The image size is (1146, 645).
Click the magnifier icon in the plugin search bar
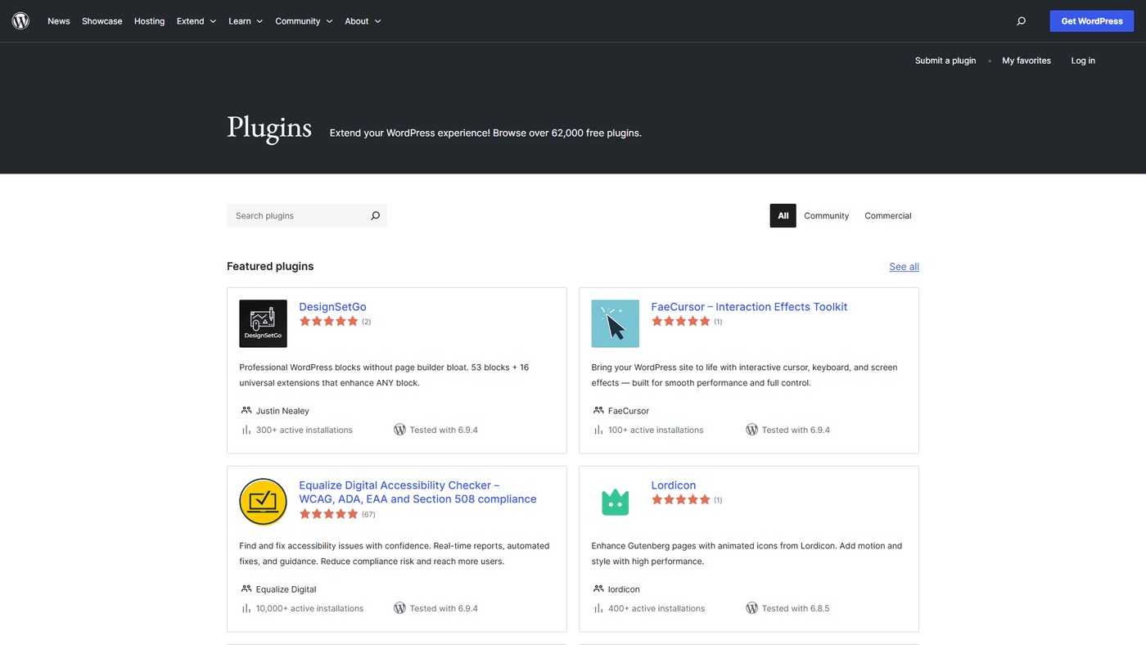click(375, 215)
